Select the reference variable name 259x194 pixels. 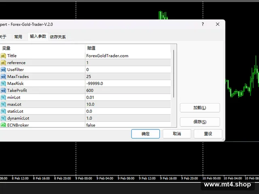(x=16, y=63)
